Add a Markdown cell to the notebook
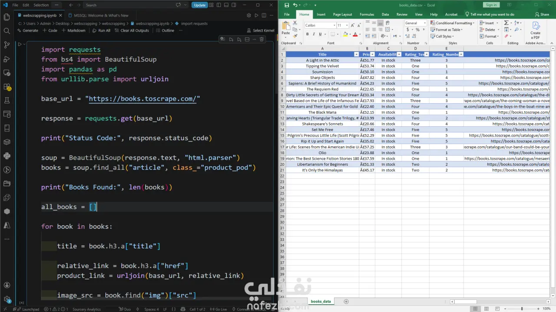 tap(73, 30)
